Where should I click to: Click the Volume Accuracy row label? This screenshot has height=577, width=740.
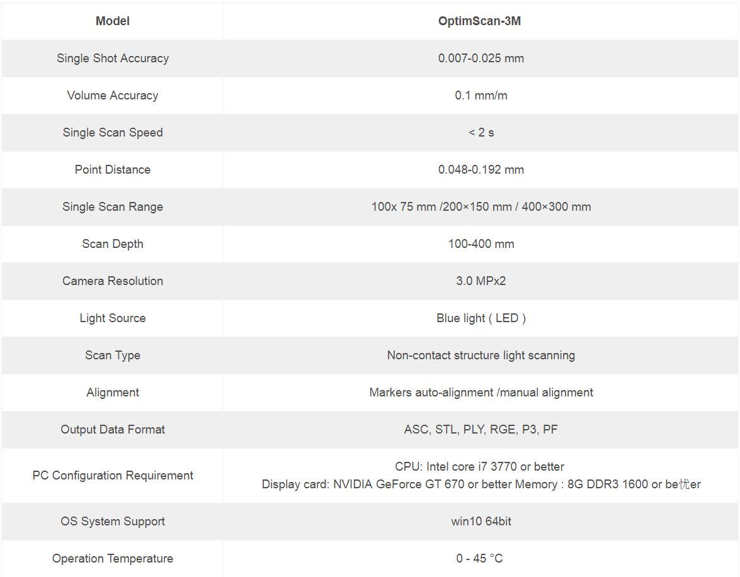click(x=112, y=95)
